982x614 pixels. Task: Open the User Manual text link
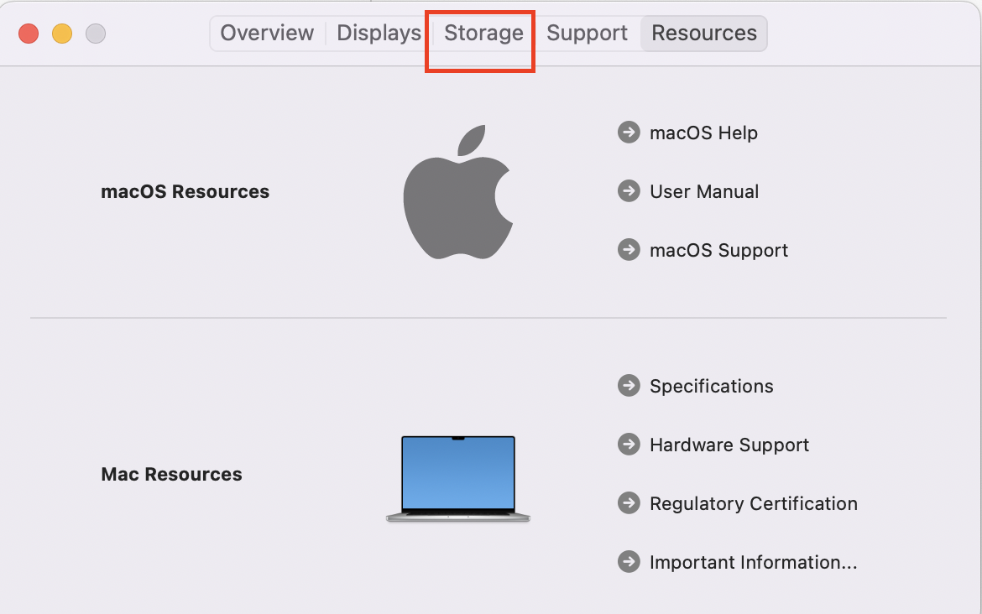[x=704, y=191]
